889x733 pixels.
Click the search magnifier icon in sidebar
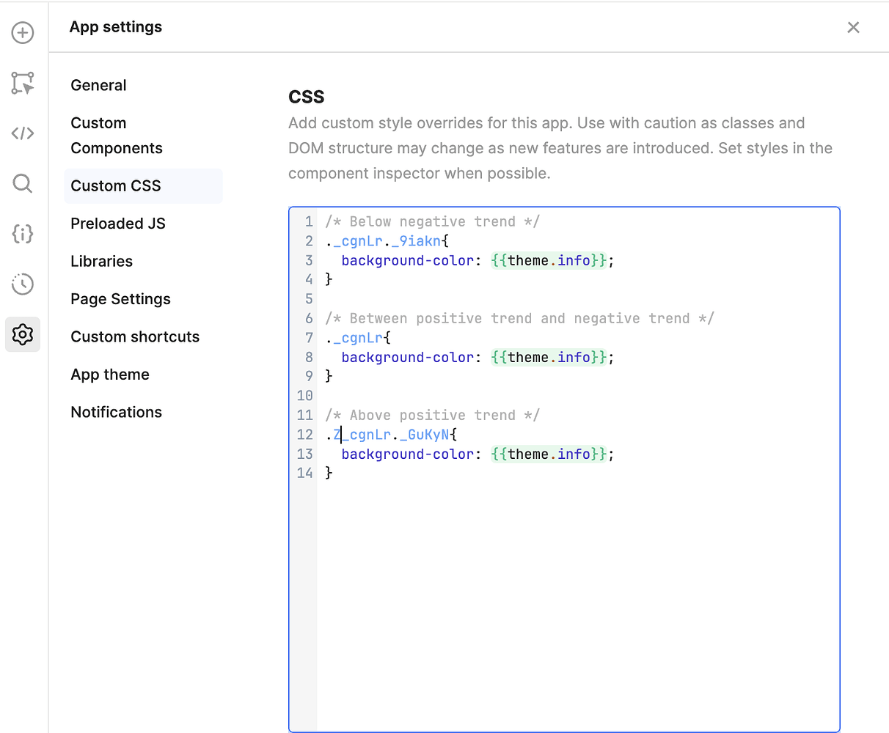[23, 183]
